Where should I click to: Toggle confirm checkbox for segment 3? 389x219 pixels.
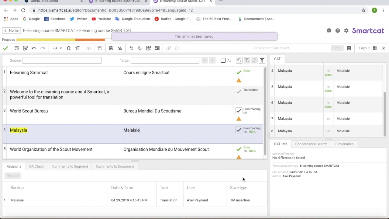[239, 111]
